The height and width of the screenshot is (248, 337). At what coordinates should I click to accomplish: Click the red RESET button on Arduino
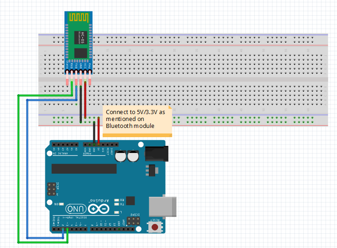pyautogui.click(x=155, y=227)
